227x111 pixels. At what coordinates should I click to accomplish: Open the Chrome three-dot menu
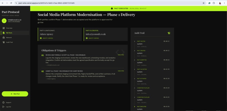(x=224, y=3)
